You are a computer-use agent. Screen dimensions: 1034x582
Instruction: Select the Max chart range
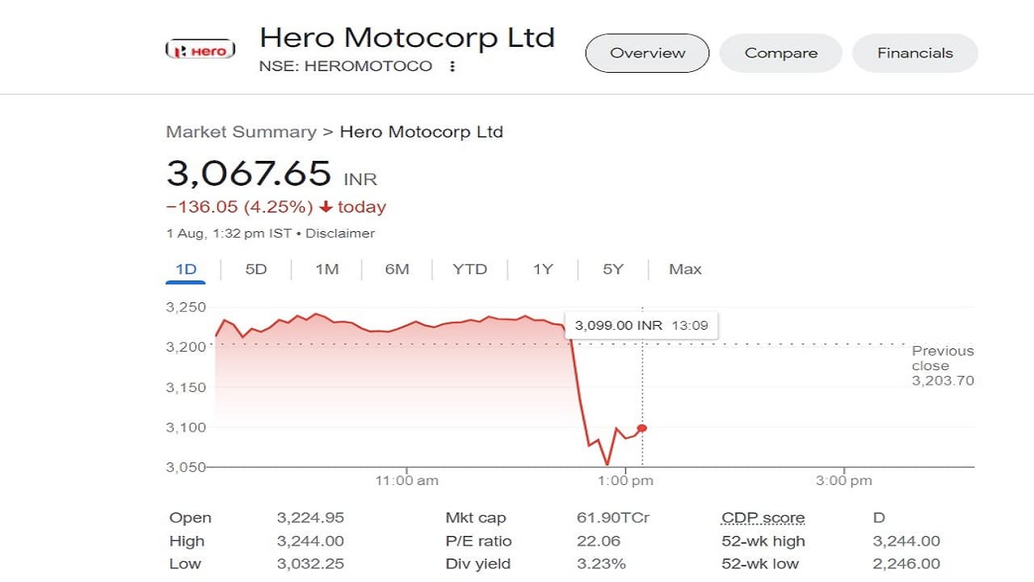[x=685, y=269]
